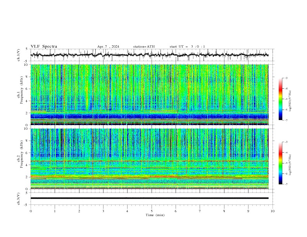
Task: Click the time axis tick label "10"
Action: tap(273, 211)
